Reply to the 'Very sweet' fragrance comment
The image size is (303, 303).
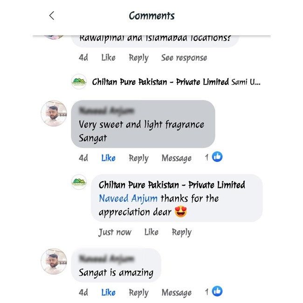[x=138, y=158]
